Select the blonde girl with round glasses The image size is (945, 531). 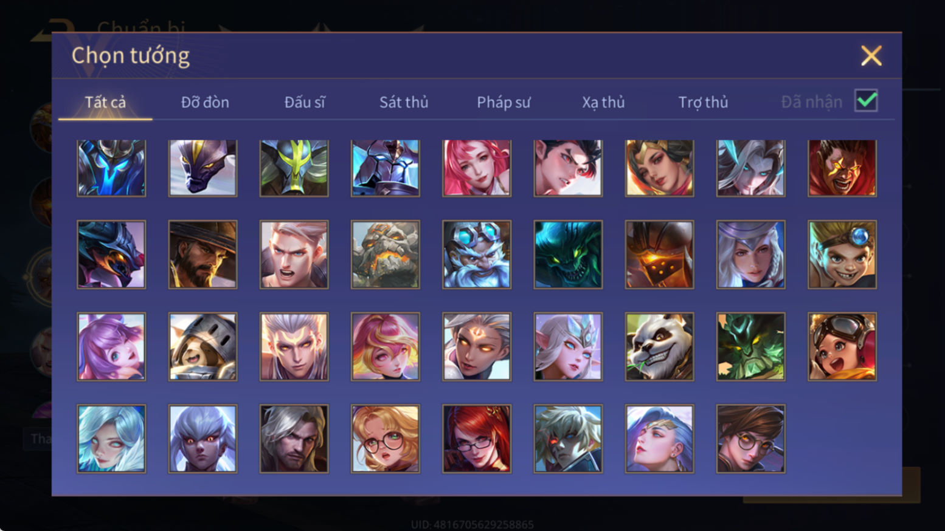(x=386, y=439)
